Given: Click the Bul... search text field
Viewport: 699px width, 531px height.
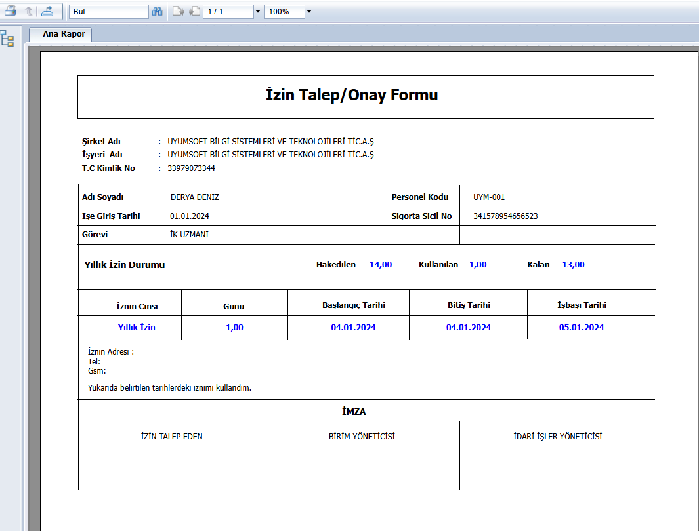Looking at the screenshot, I should pyautogui.click(x=109, y=12).
